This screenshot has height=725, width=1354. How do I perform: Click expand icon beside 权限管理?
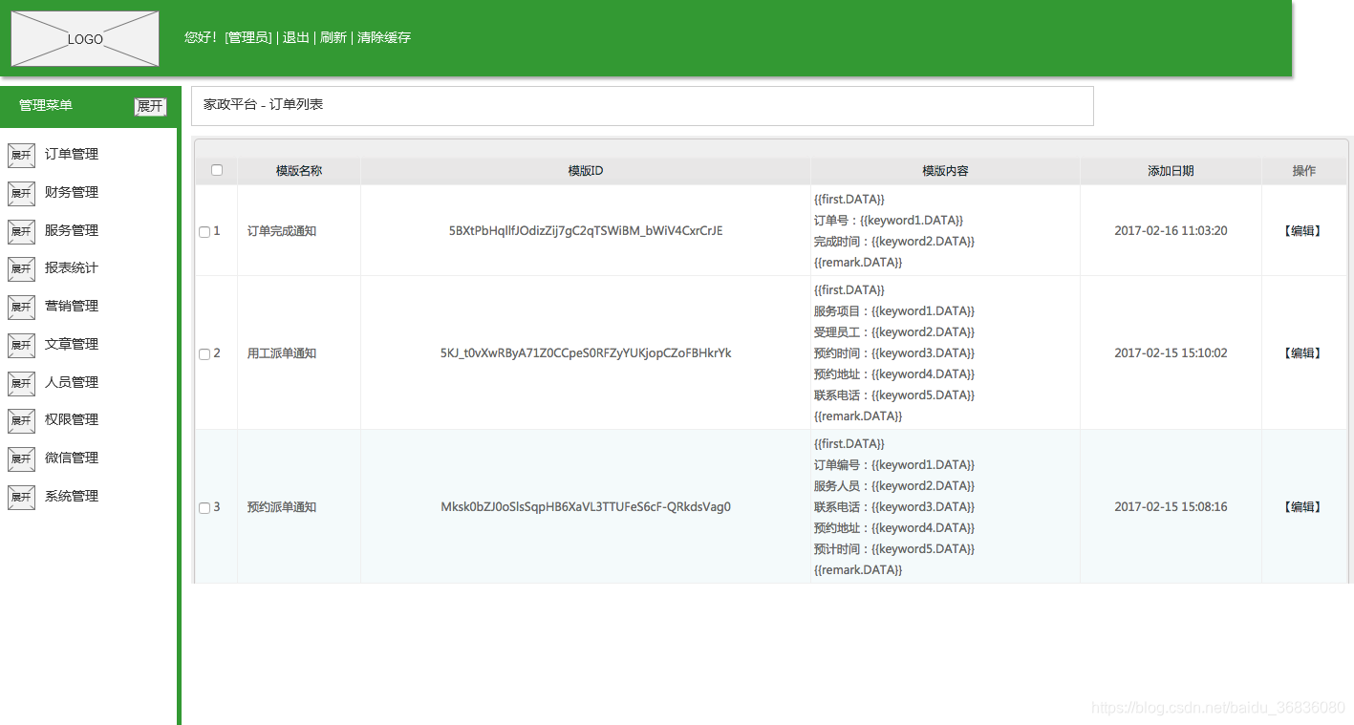(x=21, y=420)
